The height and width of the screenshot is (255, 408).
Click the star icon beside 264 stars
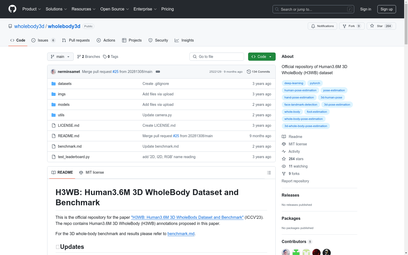click(284, 159)
